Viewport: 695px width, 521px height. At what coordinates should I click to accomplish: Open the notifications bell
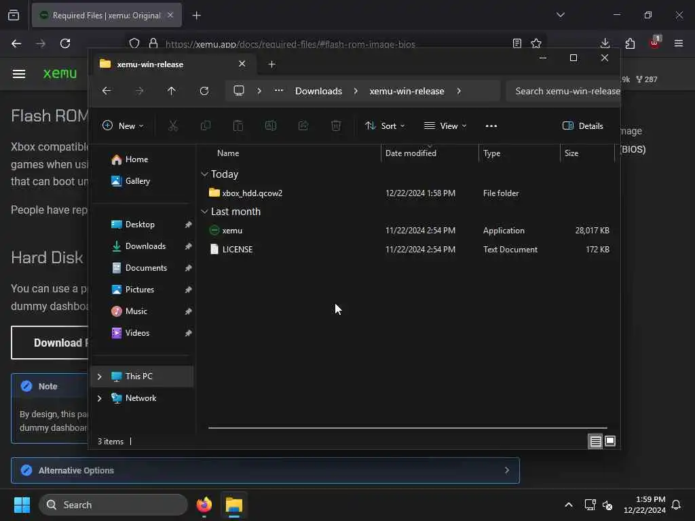[676, 505]
